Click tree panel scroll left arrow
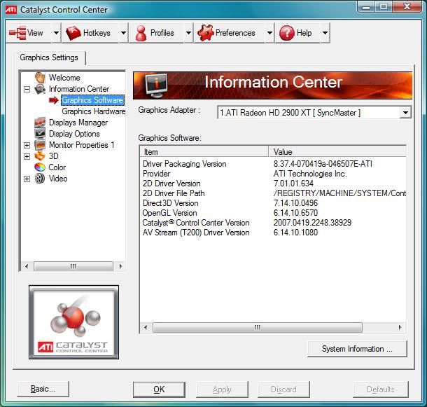 click(x=27, y=266)
